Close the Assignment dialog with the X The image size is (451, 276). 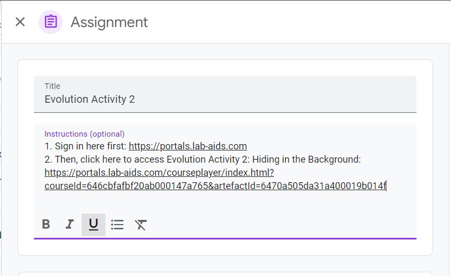20,22
